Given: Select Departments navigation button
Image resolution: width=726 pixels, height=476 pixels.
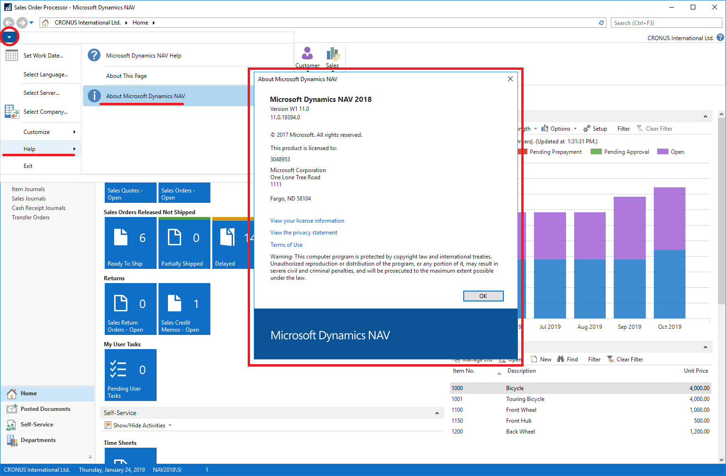Looking at the screenshot, I should (48, 440).
